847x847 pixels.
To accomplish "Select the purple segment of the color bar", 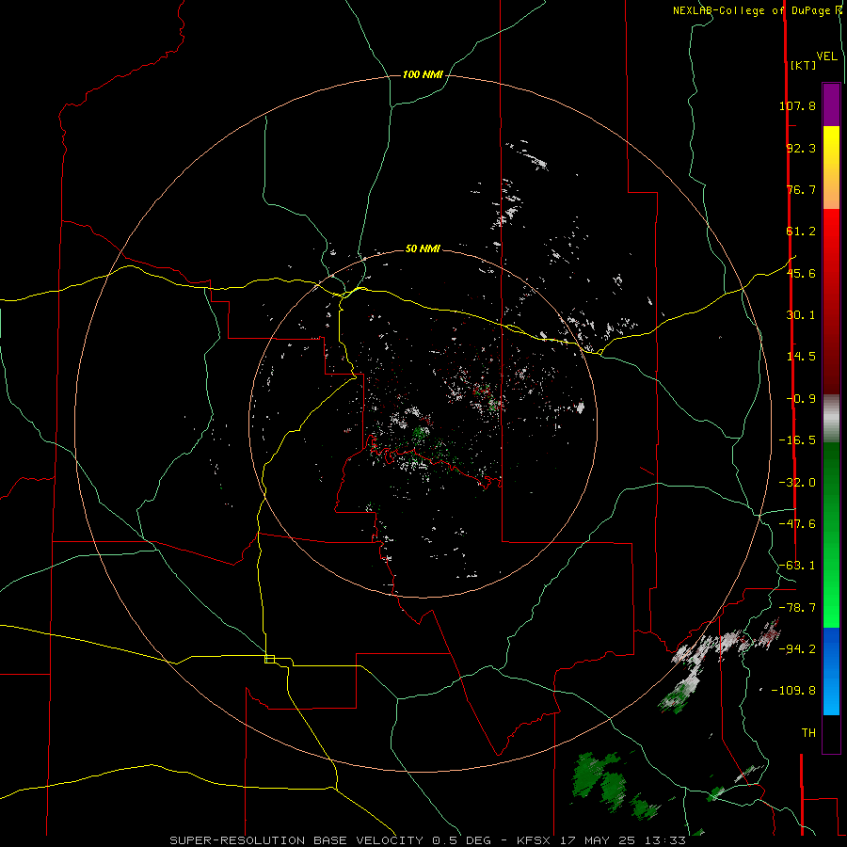I will click(831, 104).
